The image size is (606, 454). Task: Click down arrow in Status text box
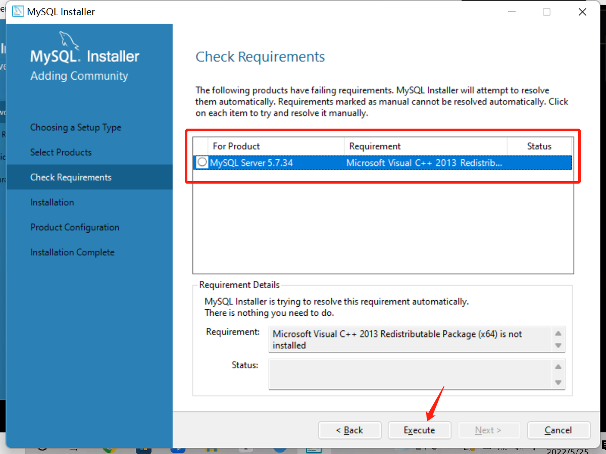pyautogui.click(x=558, y=382)
